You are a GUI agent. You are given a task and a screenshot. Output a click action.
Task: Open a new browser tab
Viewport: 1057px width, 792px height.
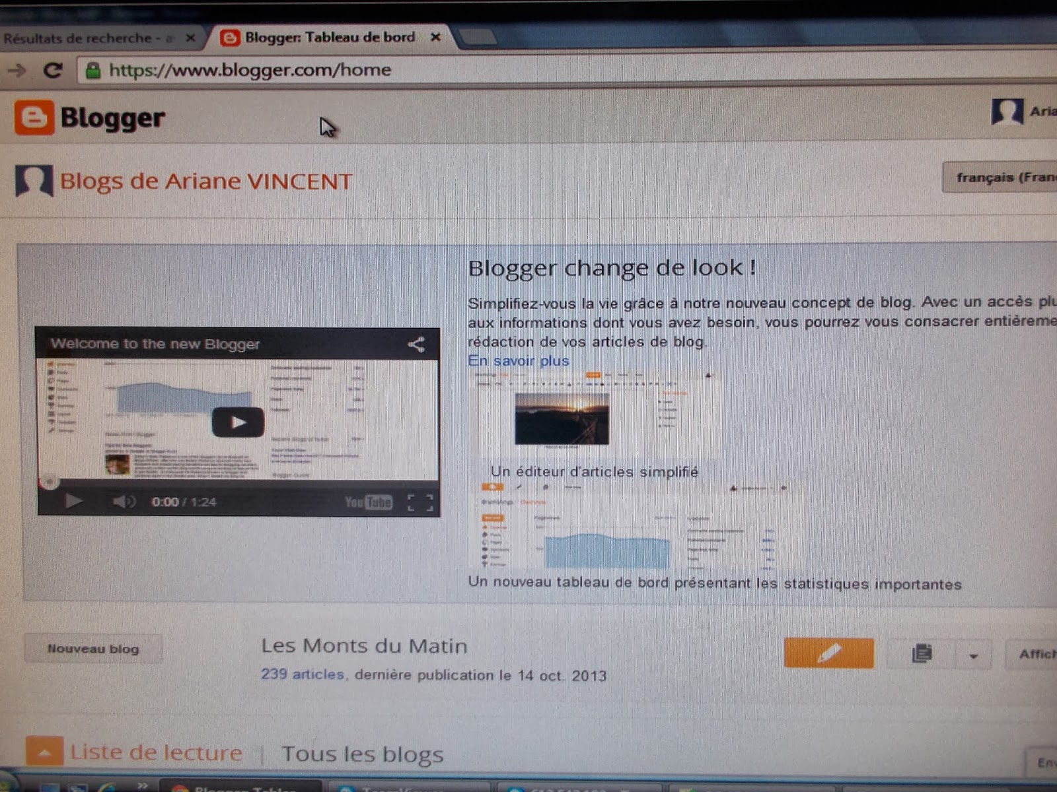[477, 38]
